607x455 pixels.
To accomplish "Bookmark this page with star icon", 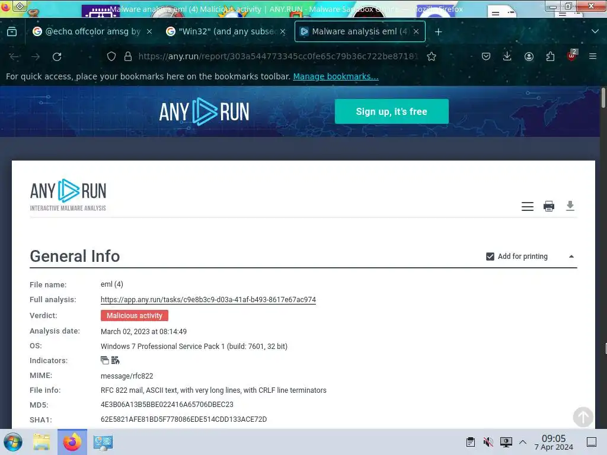I will pos(432,56).
